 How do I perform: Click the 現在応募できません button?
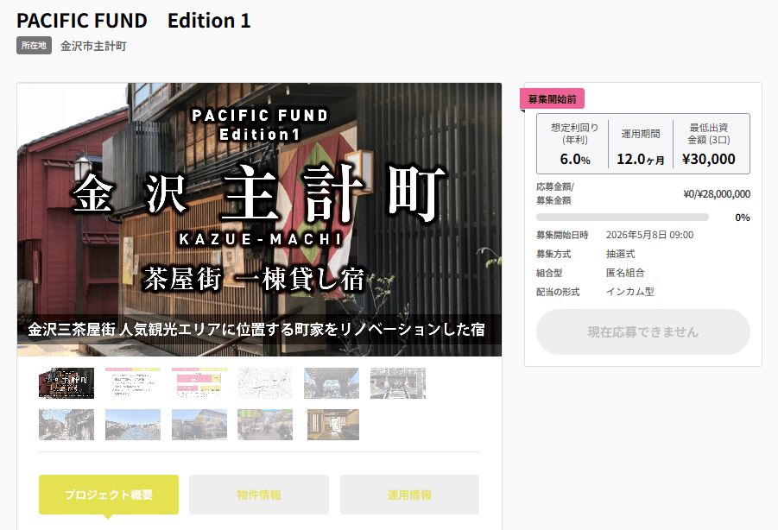(642, 332)
